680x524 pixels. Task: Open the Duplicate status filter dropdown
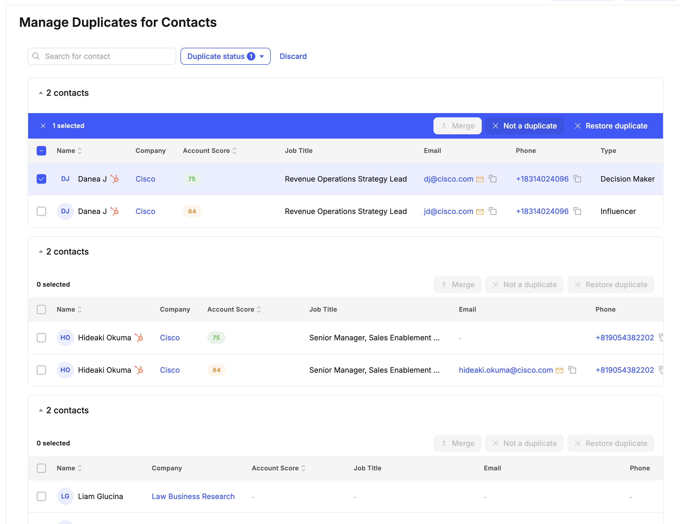[x=225, y=56]
